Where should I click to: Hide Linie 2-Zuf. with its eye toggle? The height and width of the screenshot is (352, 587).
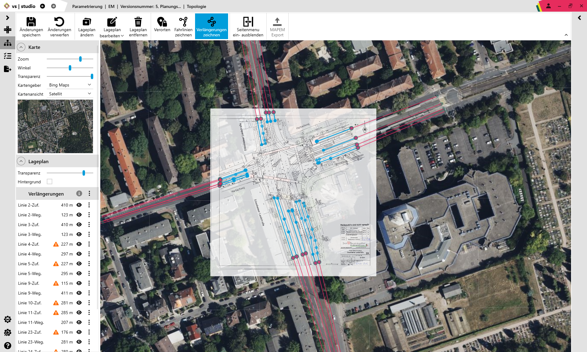pos(79,205)
